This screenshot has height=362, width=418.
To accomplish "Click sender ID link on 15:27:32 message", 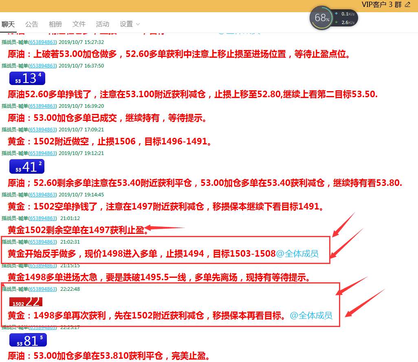I will (x=43, y=42).
